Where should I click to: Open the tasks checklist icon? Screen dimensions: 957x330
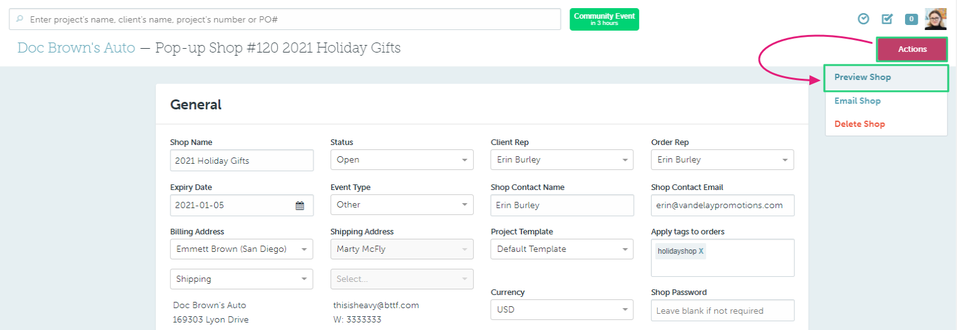pyautogui.click(x=887, y=19)
